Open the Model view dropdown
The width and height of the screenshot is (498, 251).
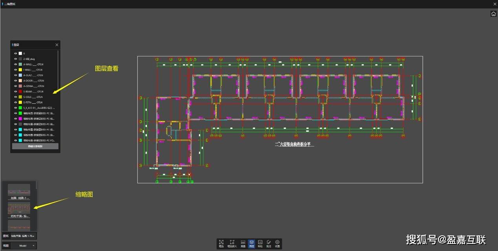pos(24,246)
